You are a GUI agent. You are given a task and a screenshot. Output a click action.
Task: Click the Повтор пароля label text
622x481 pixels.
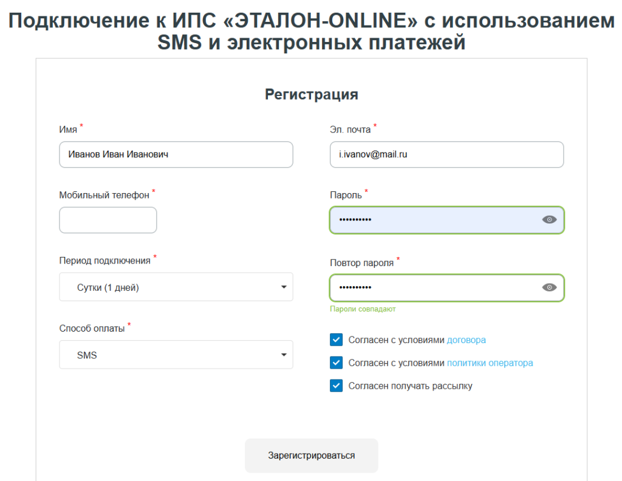coord(362,263)
